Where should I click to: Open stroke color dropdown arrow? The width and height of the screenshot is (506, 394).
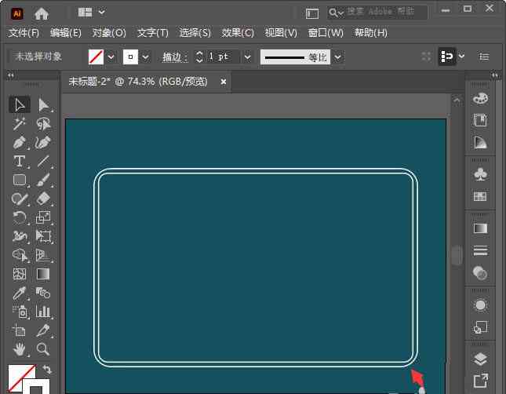pos(146,57)
